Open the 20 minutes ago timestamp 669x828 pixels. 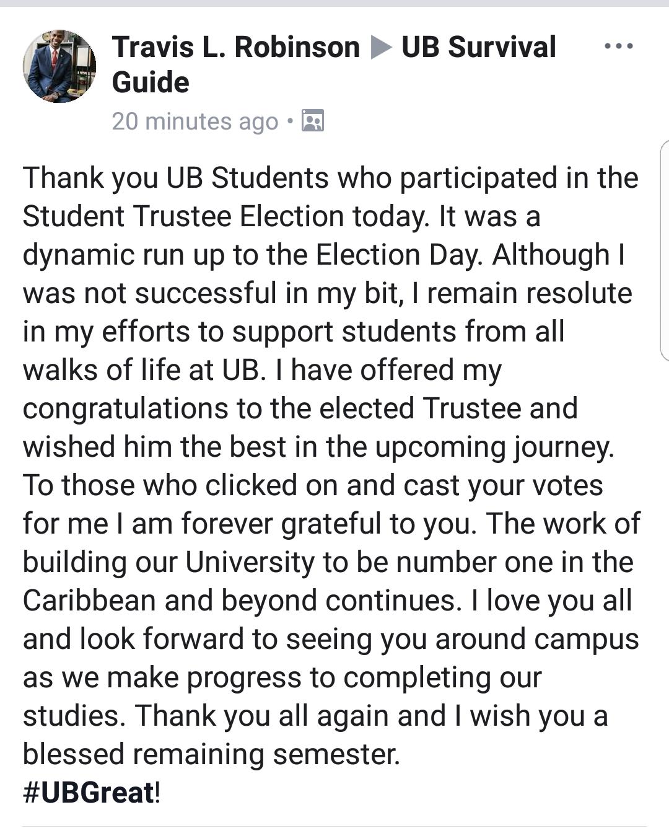point(195,121)
